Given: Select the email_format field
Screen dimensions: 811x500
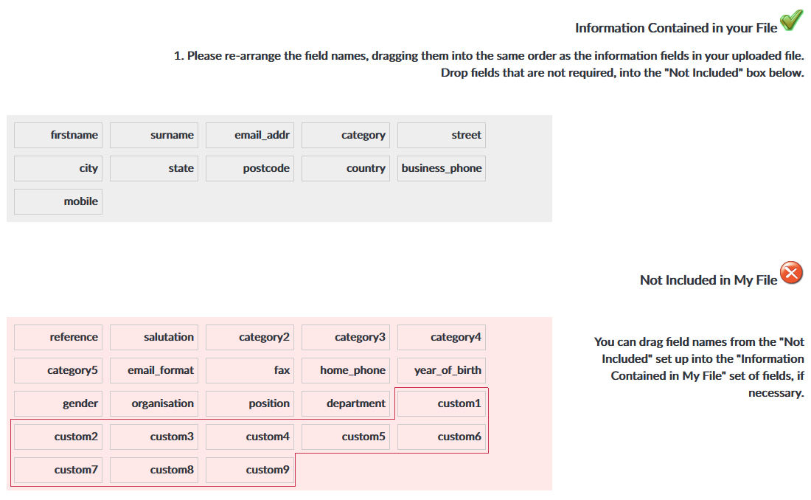Looking at the screenshot, I should tap(154, 370).
